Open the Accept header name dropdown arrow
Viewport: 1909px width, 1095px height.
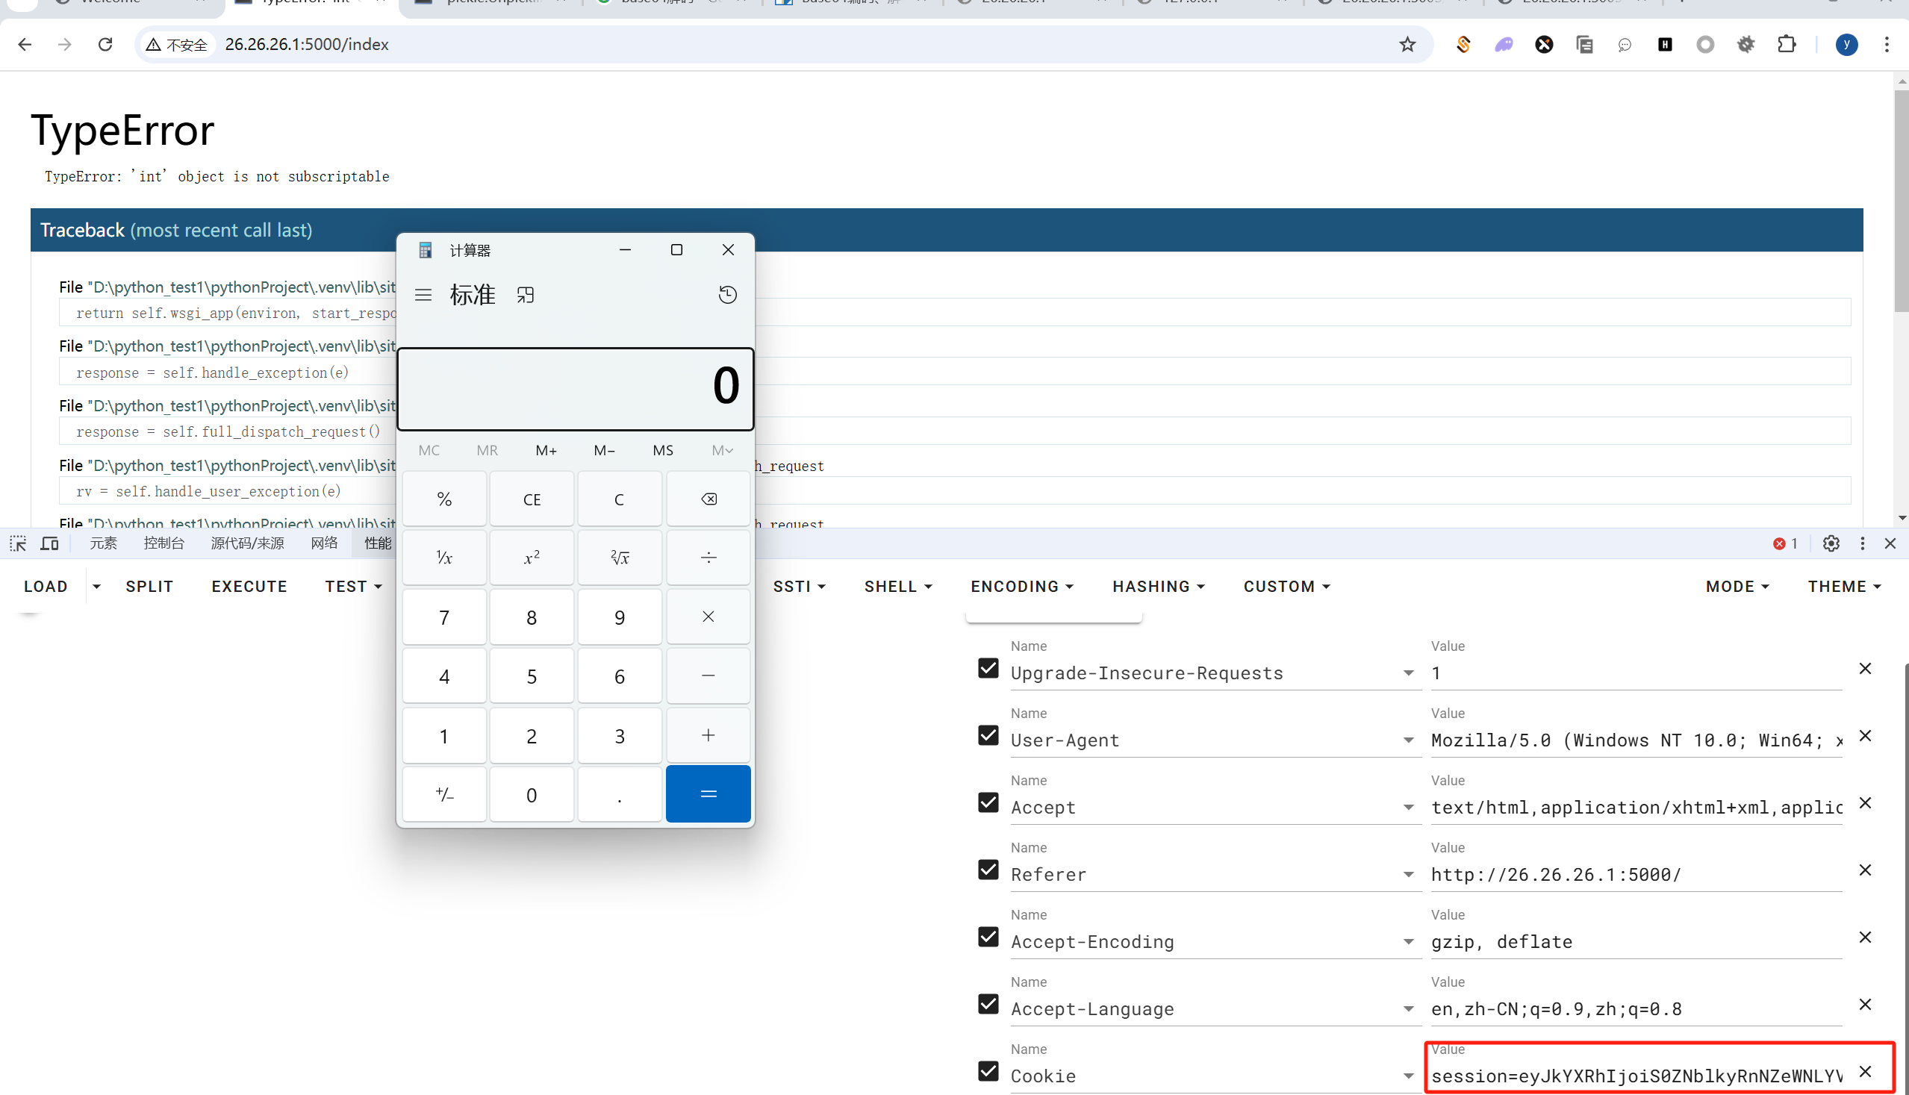point(1408,807)
